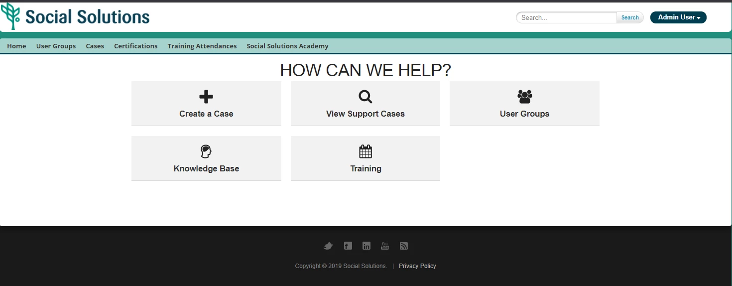
Task: Open the RSS feed icon in footer
Action: pyautogui.click(x=404, y=246)
